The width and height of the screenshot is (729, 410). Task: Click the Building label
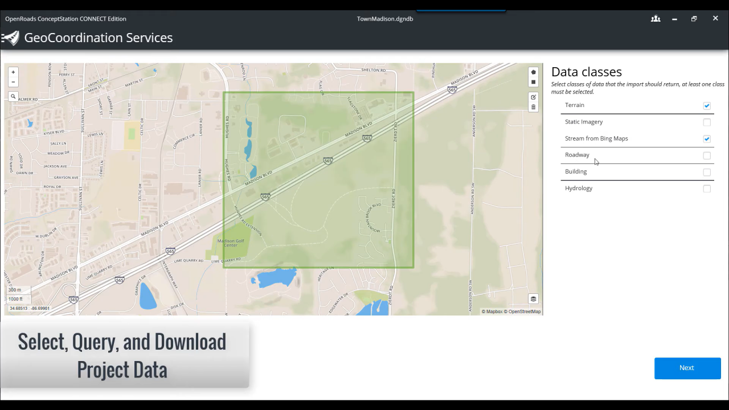coord(576,171)
